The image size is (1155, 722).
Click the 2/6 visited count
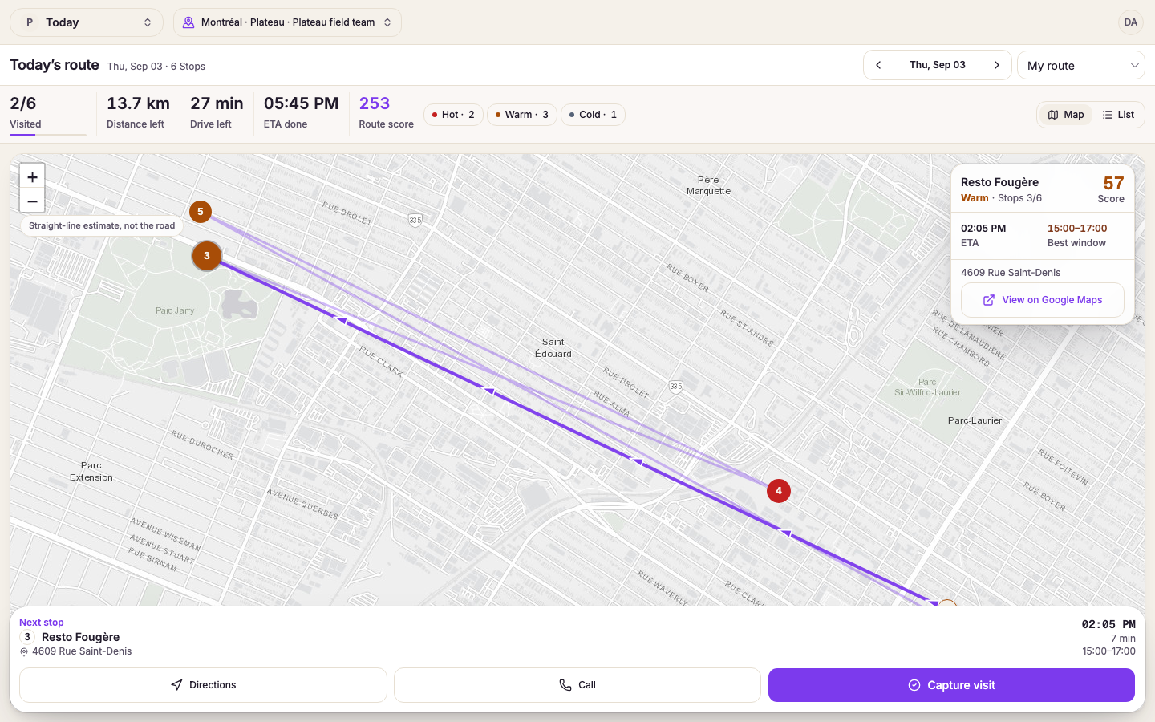click(x=23, y=103)
